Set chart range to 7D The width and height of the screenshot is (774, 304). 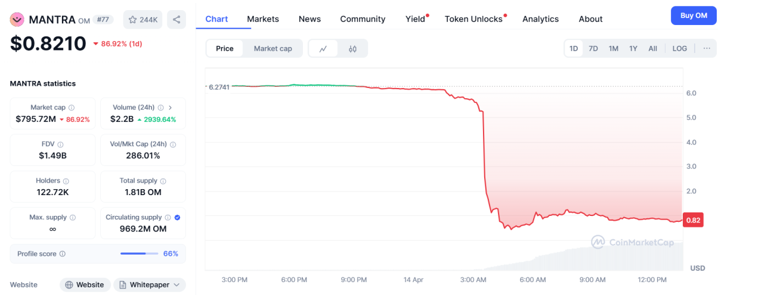(x=593, y=49)
